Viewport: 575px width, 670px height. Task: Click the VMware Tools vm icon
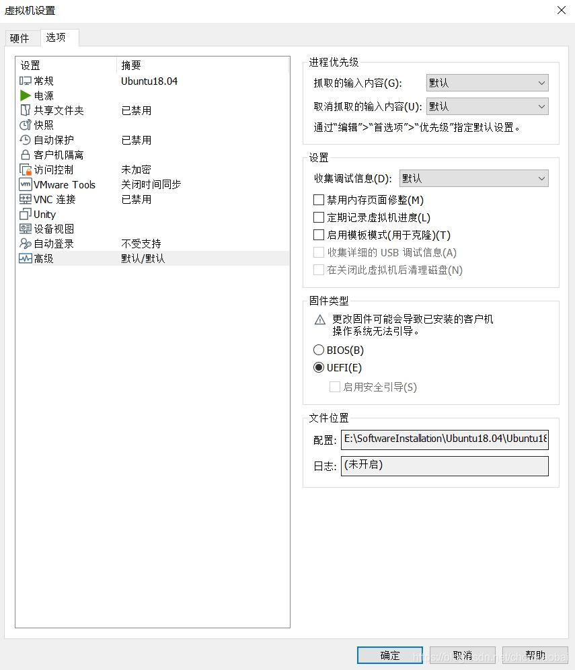coord(25,184)
